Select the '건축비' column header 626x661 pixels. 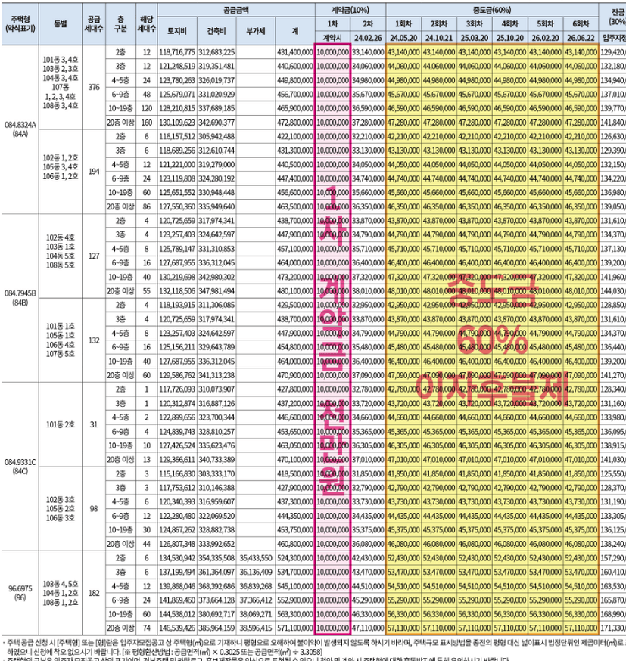pos(216,31)
